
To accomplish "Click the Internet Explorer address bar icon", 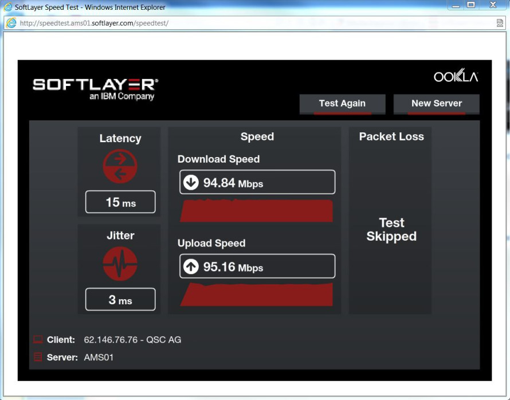I will (x=11, y=23).
